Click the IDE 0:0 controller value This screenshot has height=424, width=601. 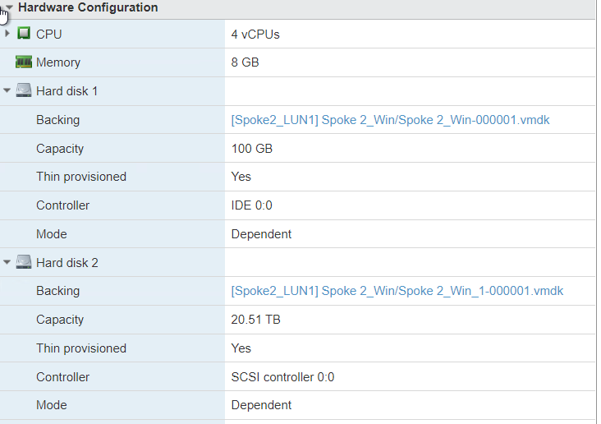[251, 205]
